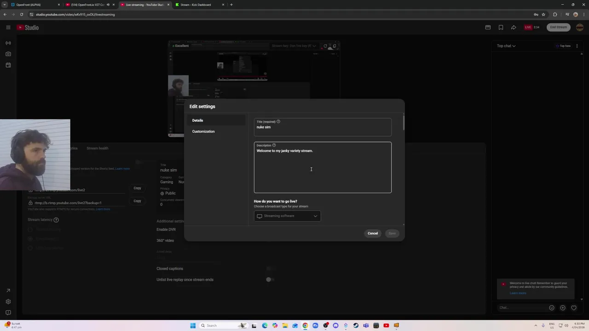Switch to the Stream - Kick Dashboard tab

tap(200, 5)
